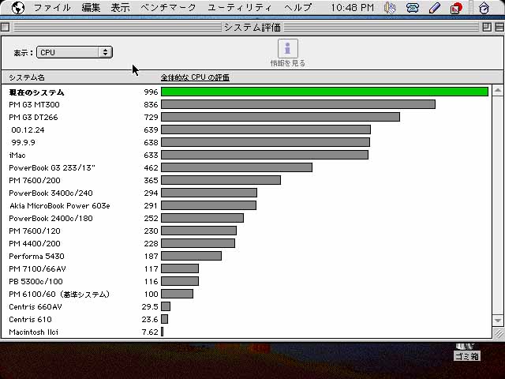505x379 pixels.
Task: Select the PM 7600/200 row
Action: [246, 180]
